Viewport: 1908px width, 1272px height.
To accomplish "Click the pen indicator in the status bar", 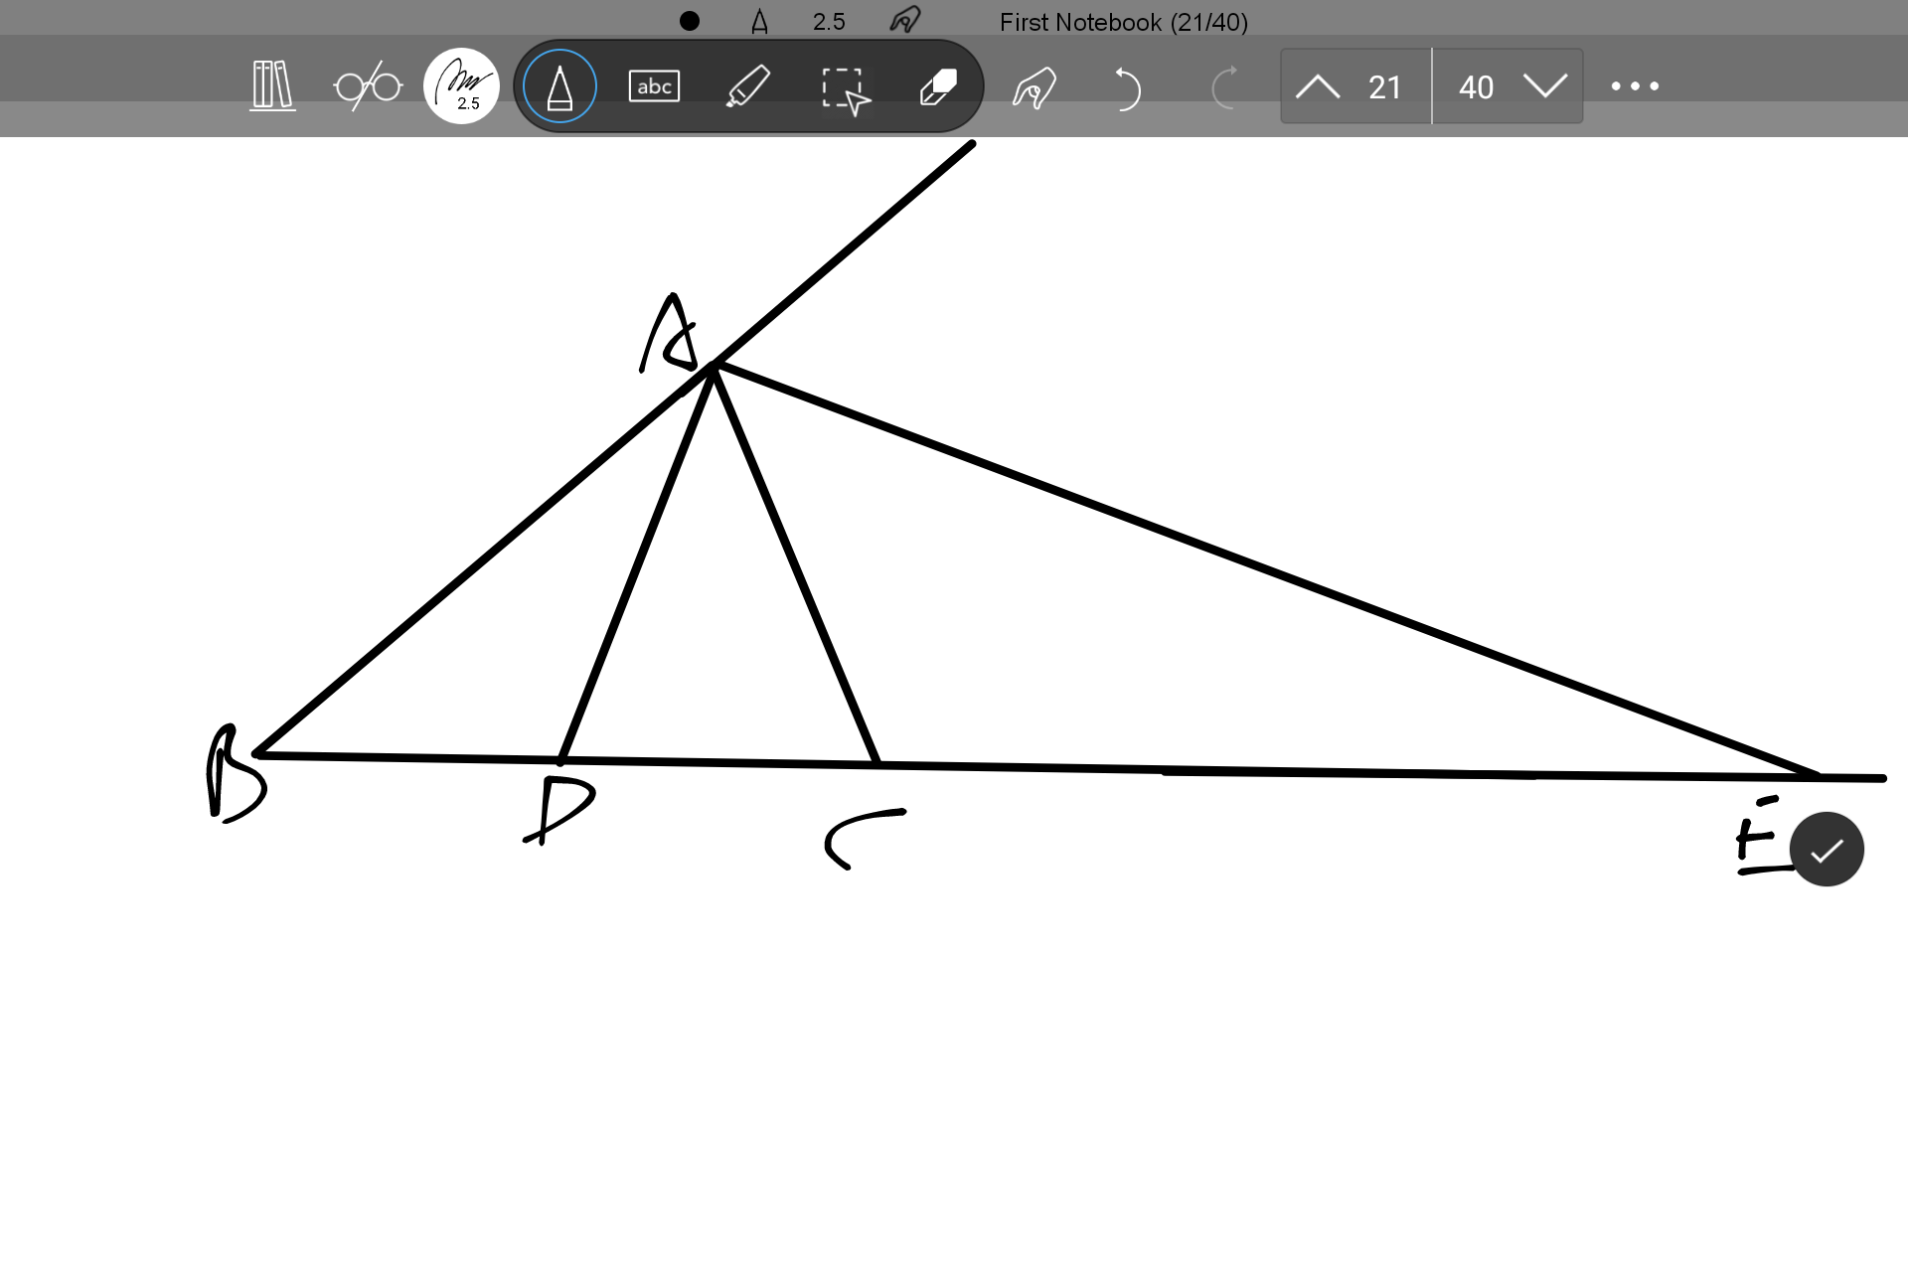I will [760, 21].
